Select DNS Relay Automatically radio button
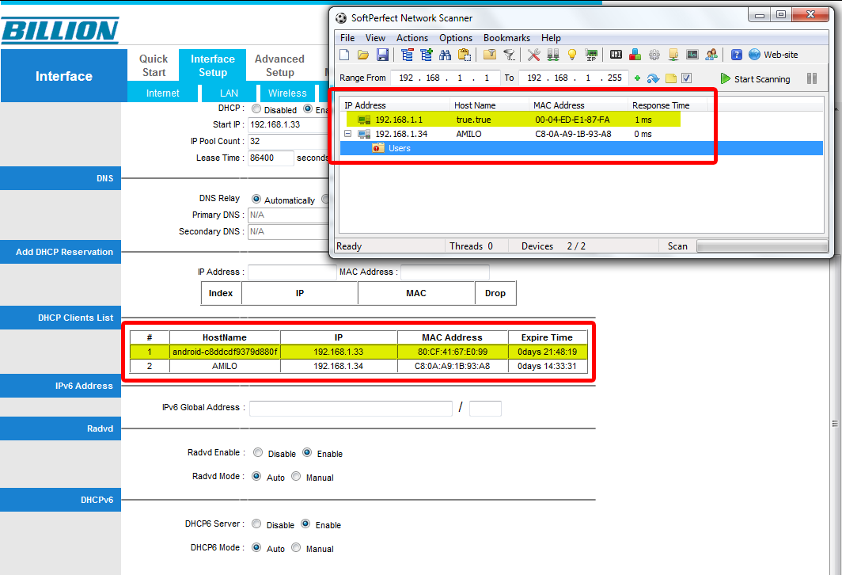Viewport: 842px width, 575px height. pos(256,199)
